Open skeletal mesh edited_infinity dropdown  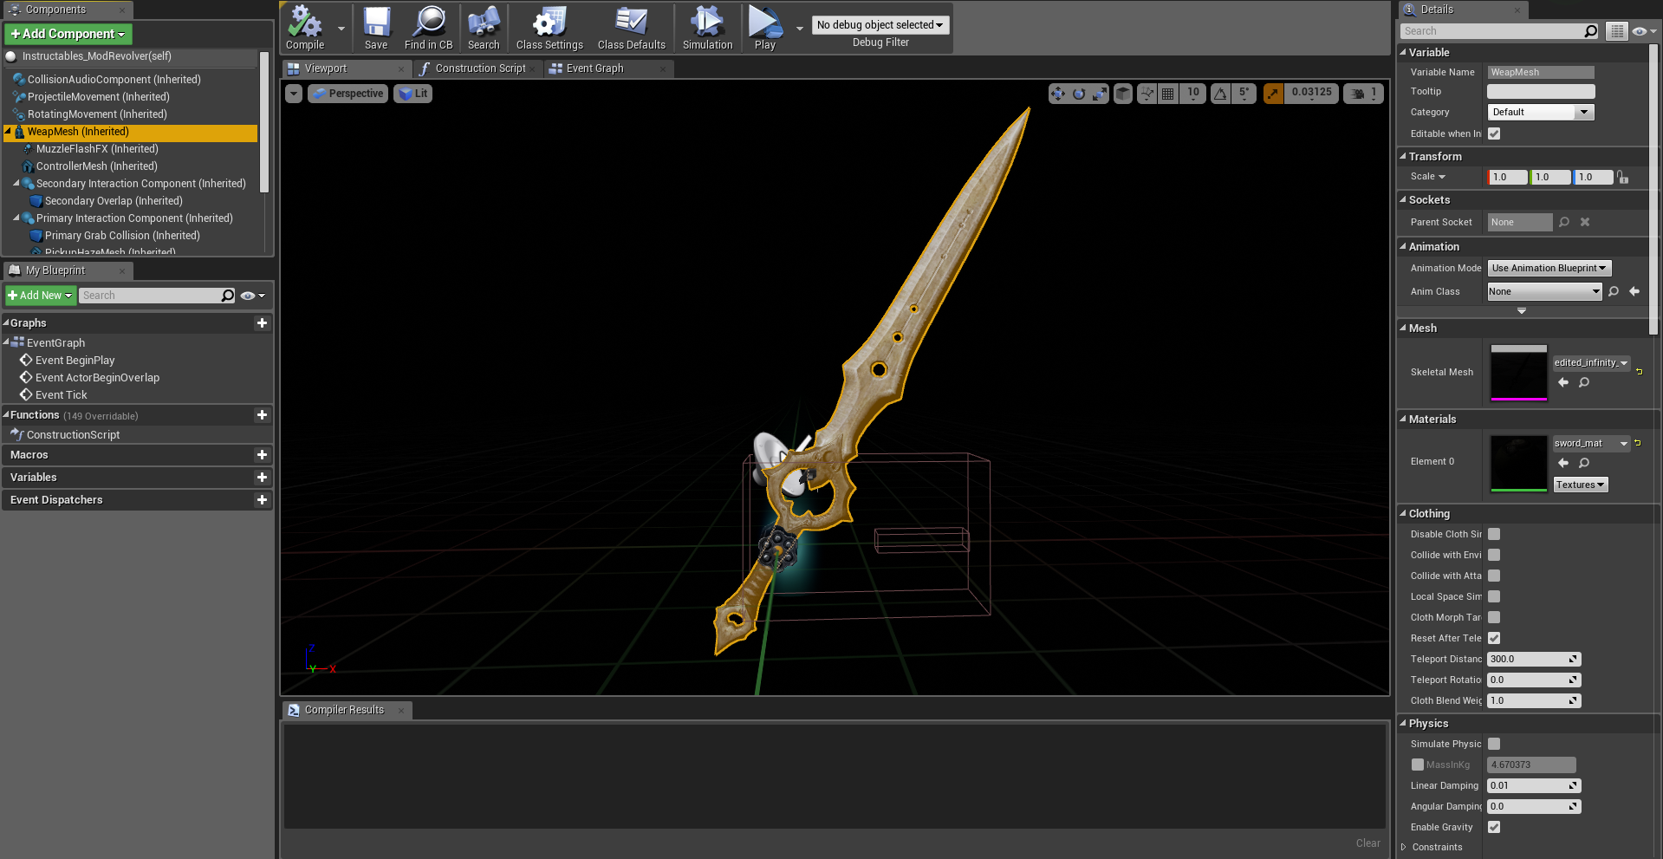(x=1591, y=362)
